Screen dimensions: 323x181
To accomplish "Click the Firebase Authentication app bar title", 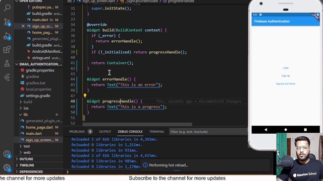I will click(x=272, y=21).
